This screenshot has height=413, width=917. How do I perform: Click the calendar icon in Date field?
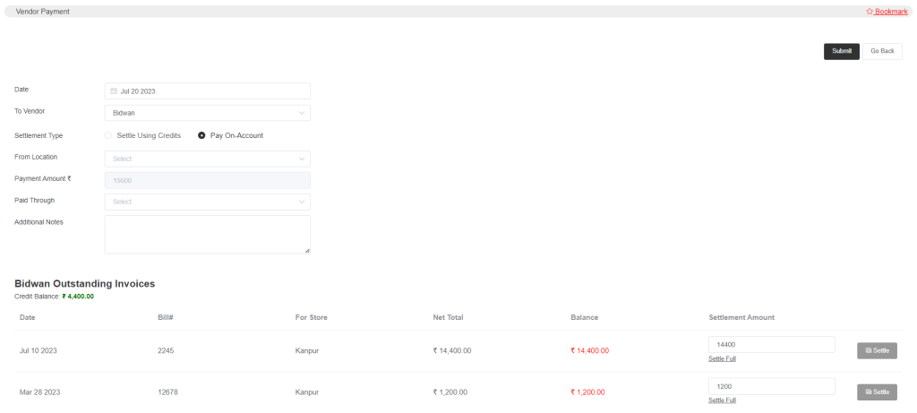[114, 91]
